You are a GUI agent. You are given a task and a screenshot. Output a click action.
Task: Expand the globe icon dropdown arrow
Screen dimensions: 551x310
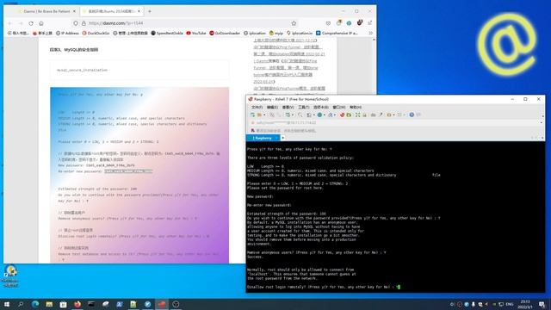324,115
